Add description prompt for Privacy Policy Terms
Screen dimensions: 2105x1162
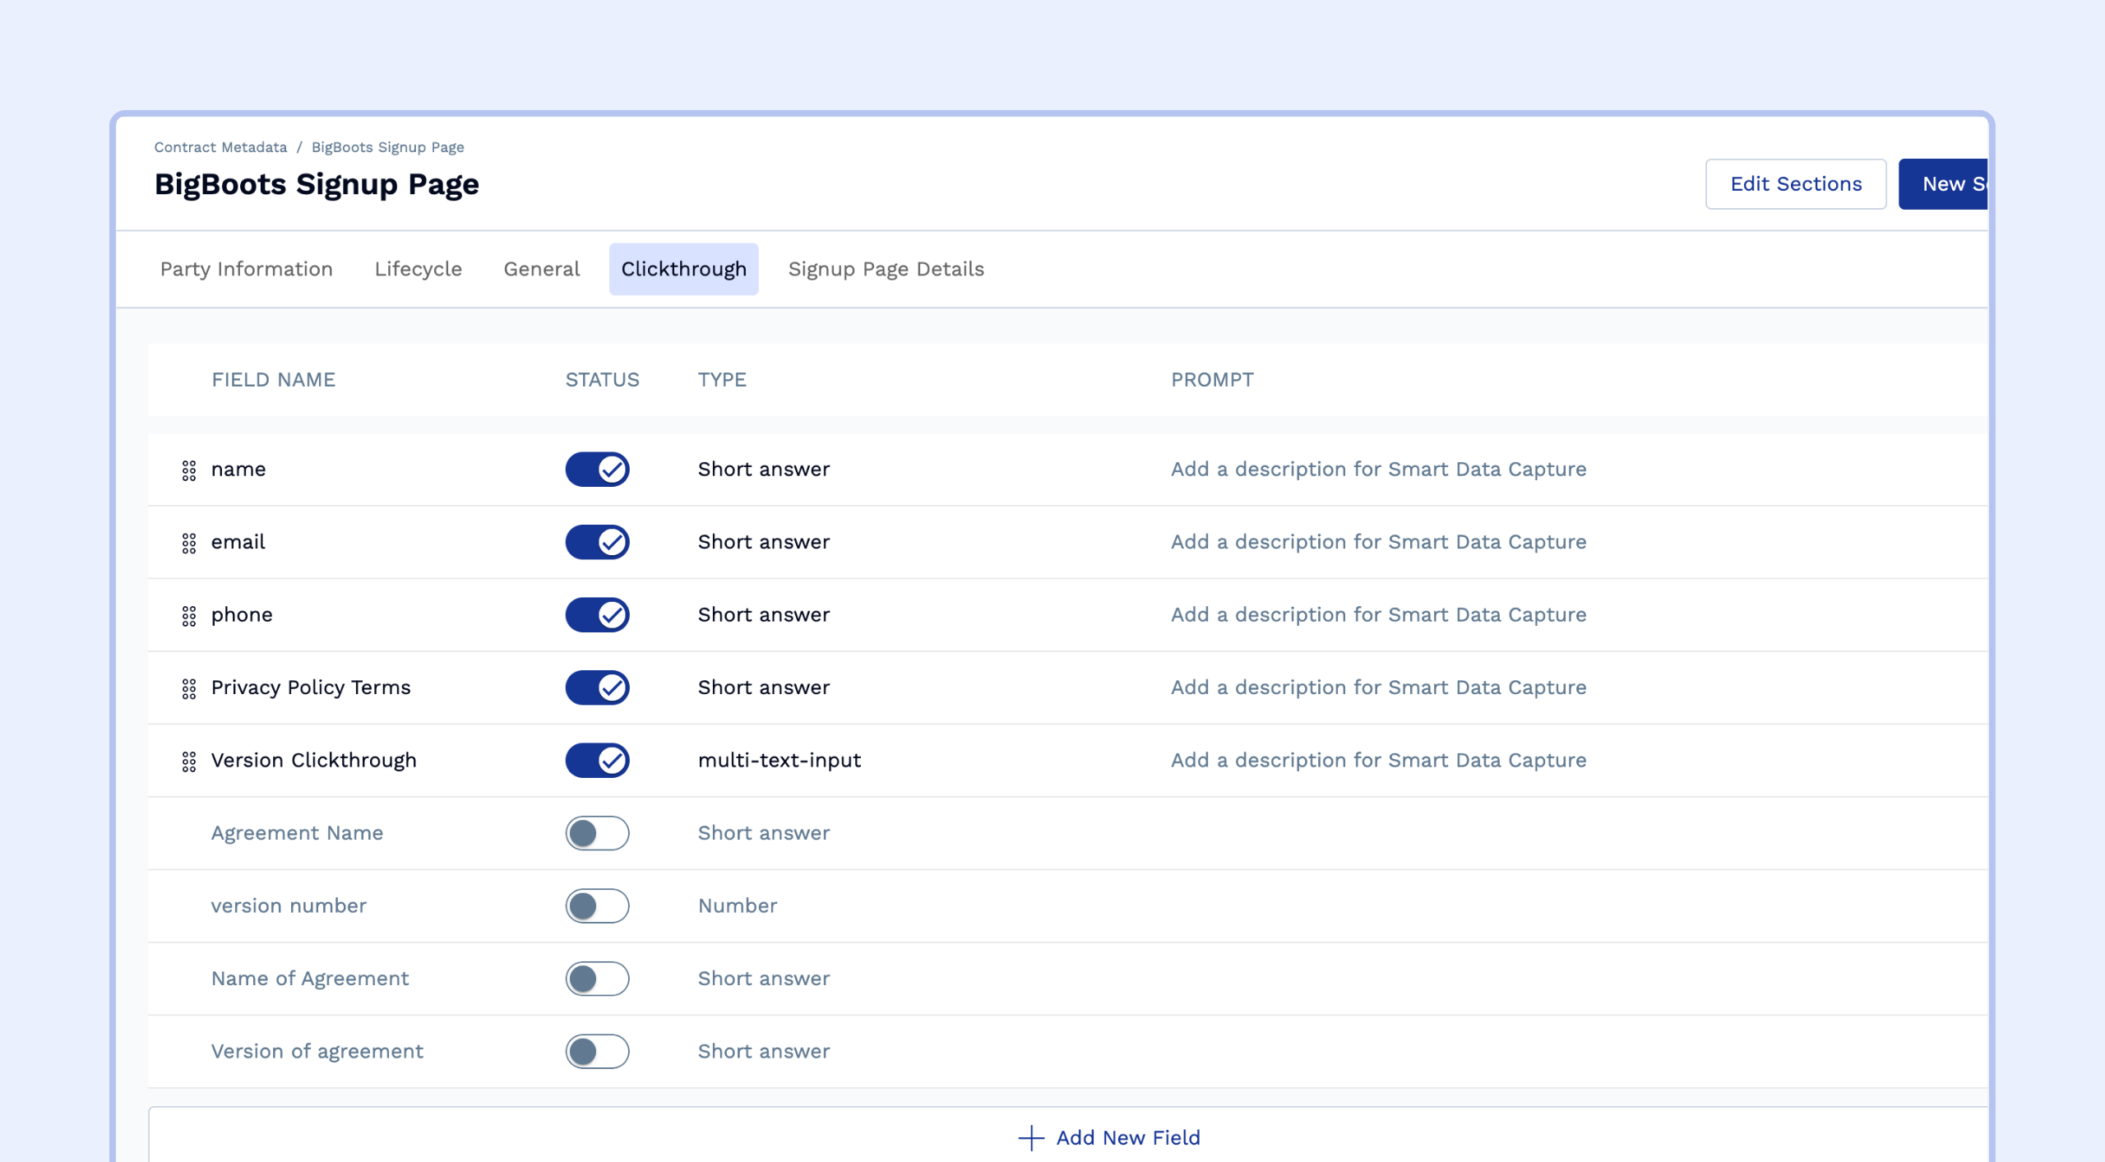[1378, 687]
